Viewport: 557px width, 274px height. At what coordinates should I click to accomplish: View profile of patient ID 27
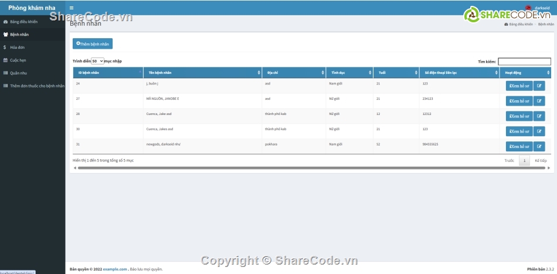519,101
